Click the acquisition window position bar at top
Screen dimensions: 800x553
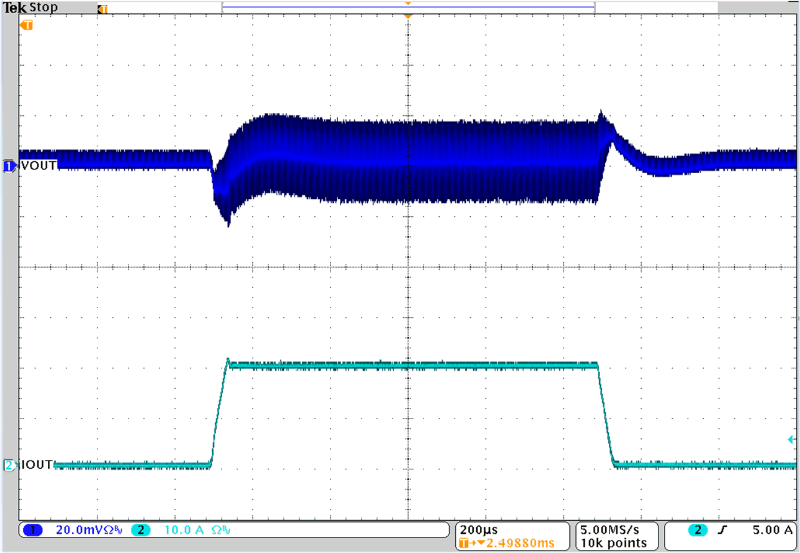click(x=408, y=7)
